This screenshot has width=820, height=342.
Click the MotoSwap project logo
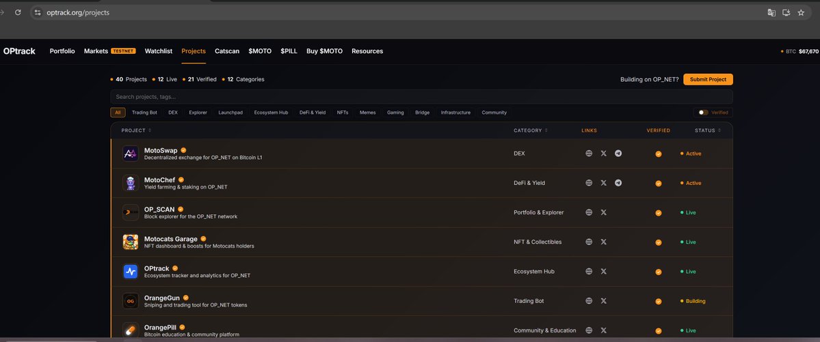tap(130, 154)
